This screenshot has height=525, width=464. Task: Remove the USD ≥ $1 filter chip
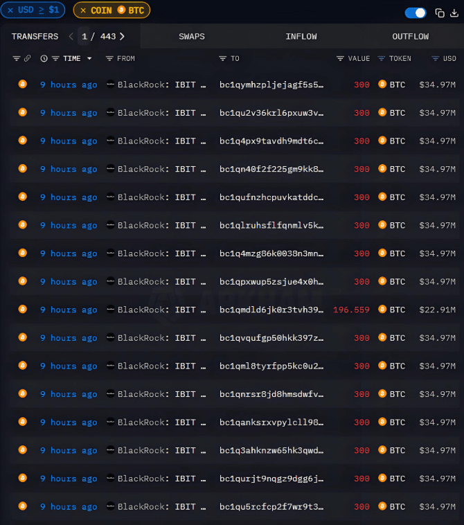click(x=10, y=10)
